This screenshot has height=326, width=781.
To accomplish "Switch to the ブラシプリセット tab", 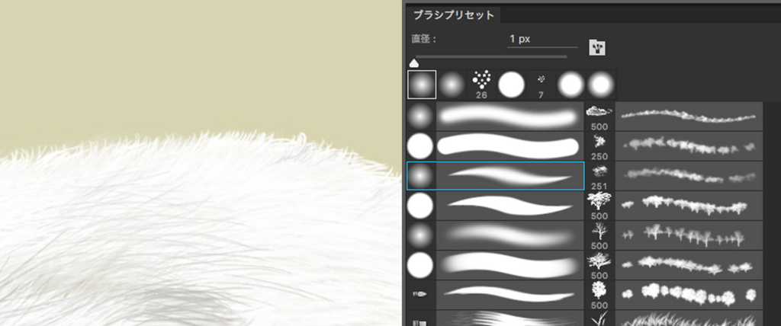I will coord(453,15).
